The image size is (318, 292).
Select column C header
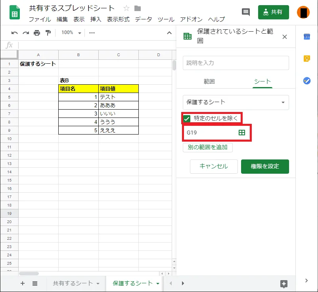point(119,55)
